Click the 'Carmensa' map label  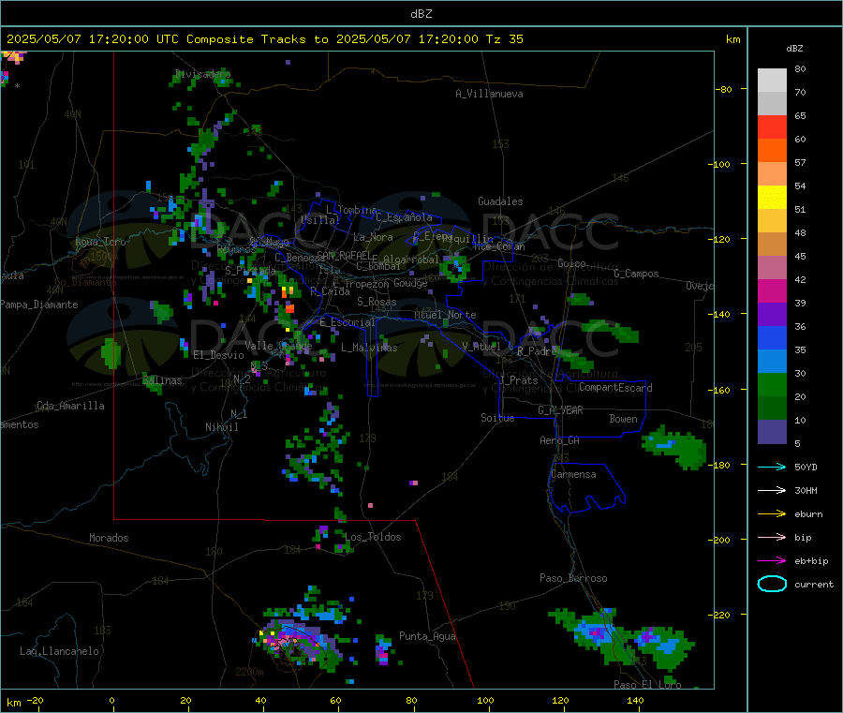click(573, 475)
